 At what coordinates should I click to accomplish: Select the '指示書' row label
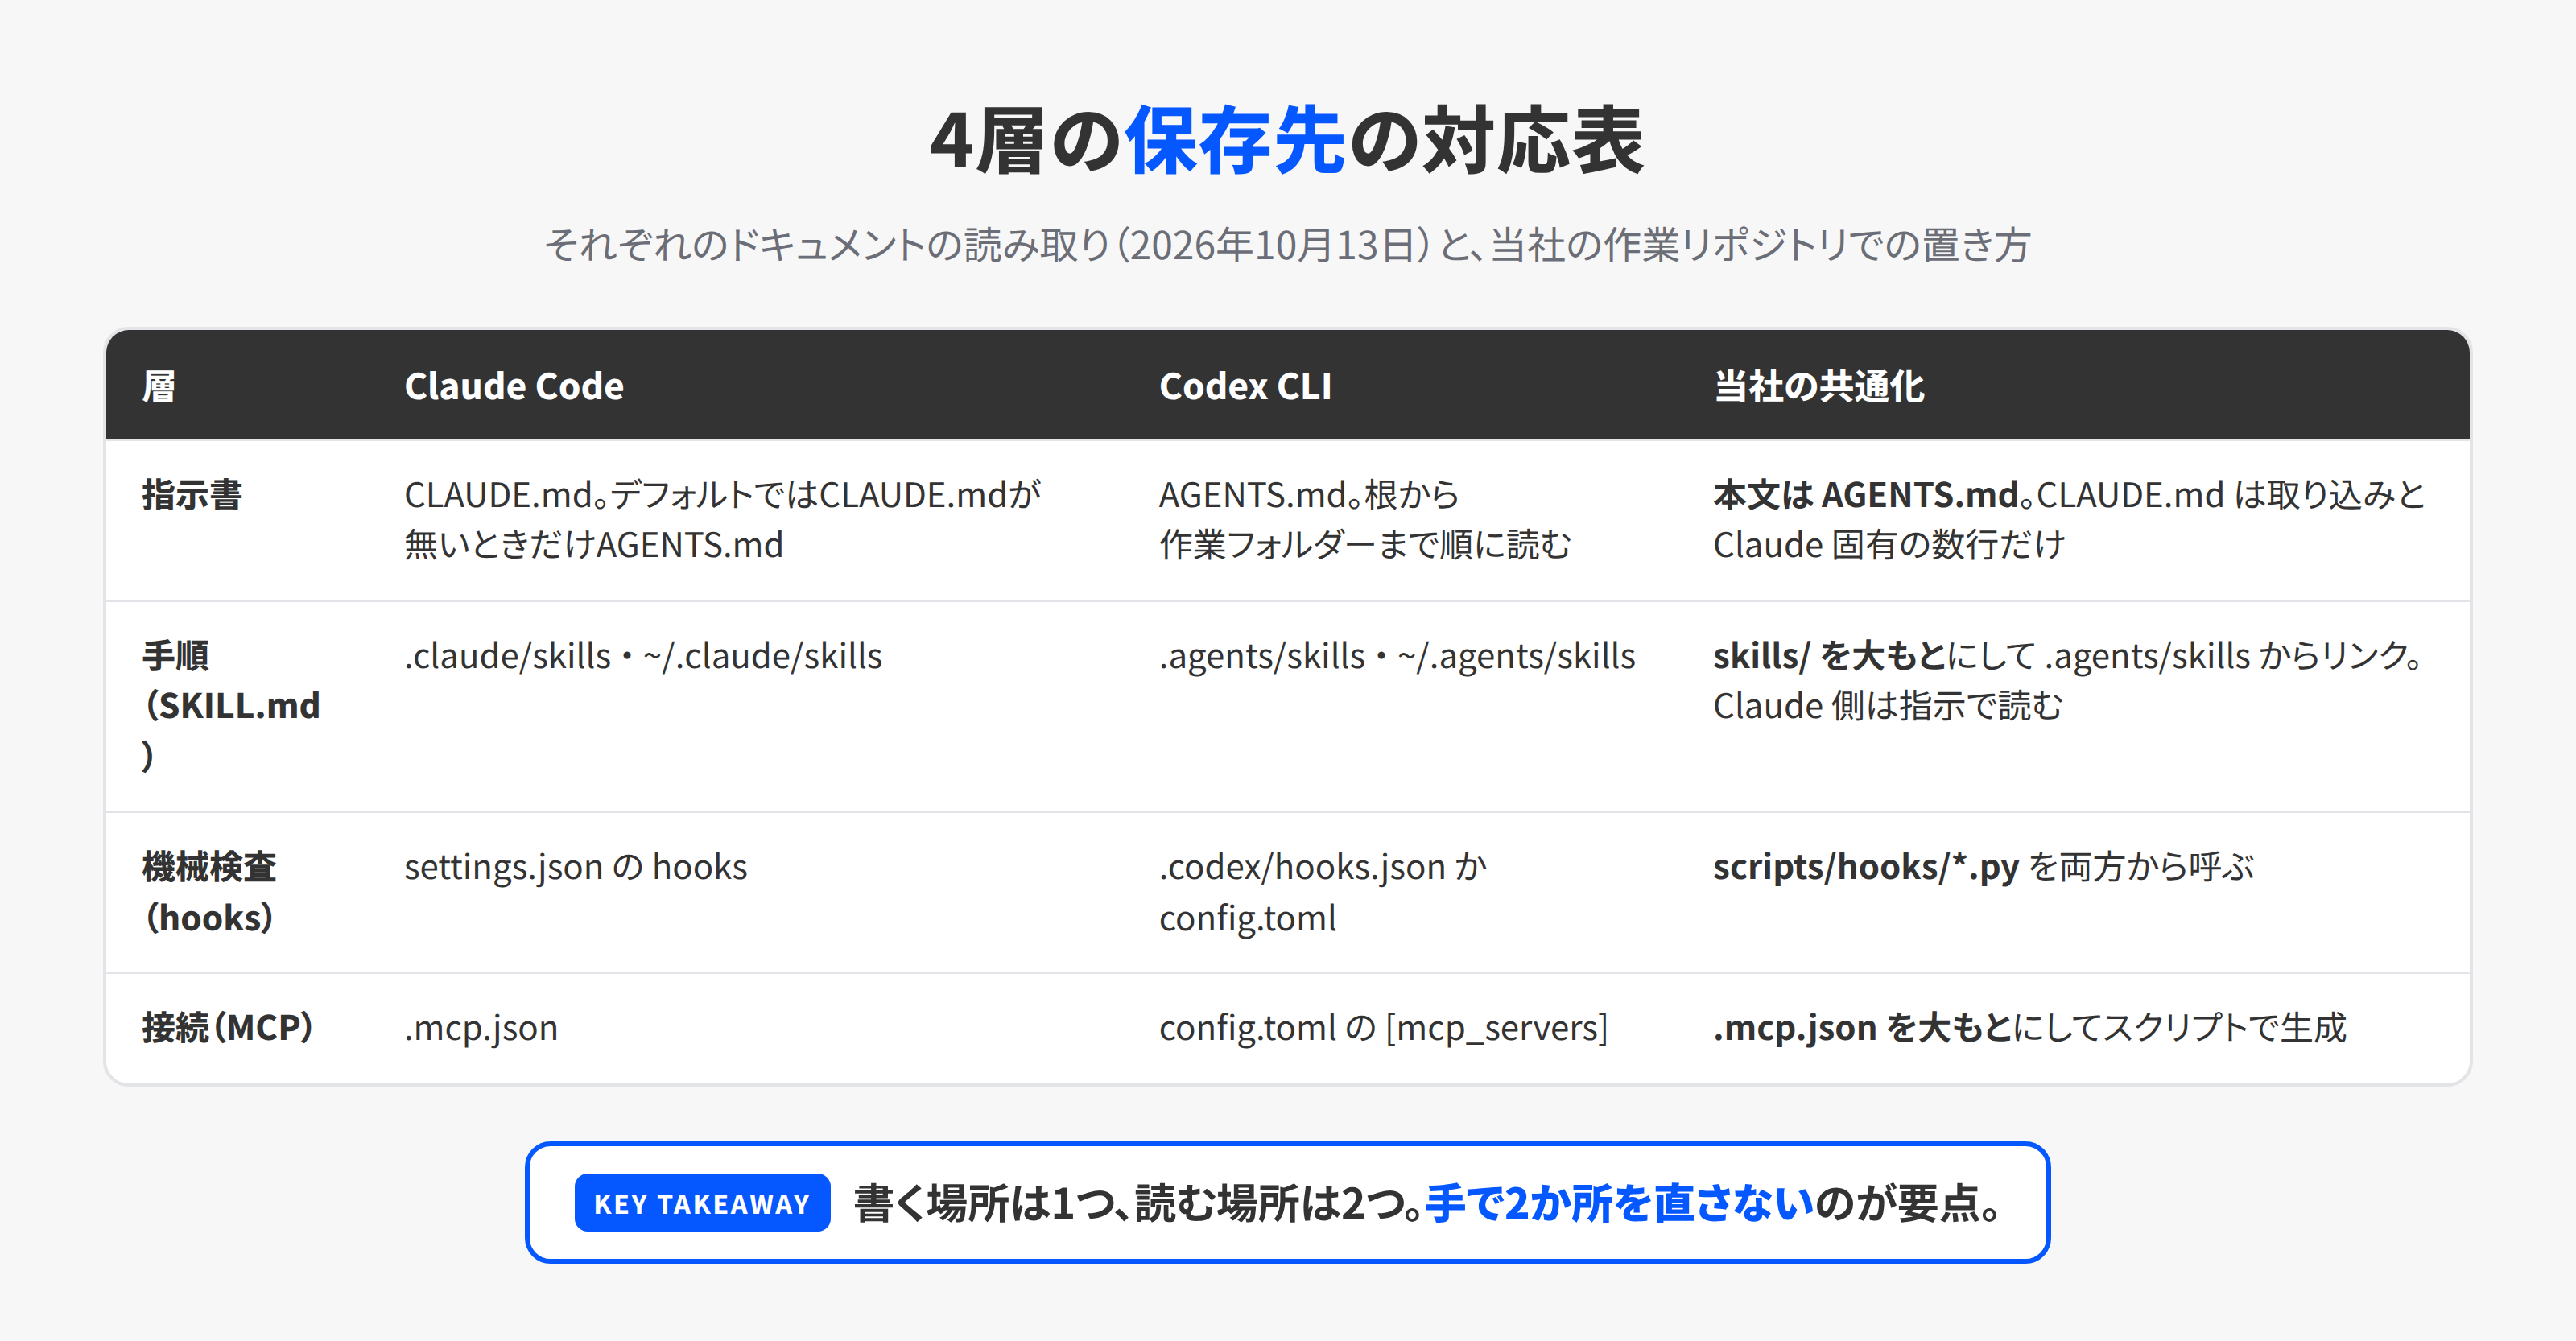[192, 495]
